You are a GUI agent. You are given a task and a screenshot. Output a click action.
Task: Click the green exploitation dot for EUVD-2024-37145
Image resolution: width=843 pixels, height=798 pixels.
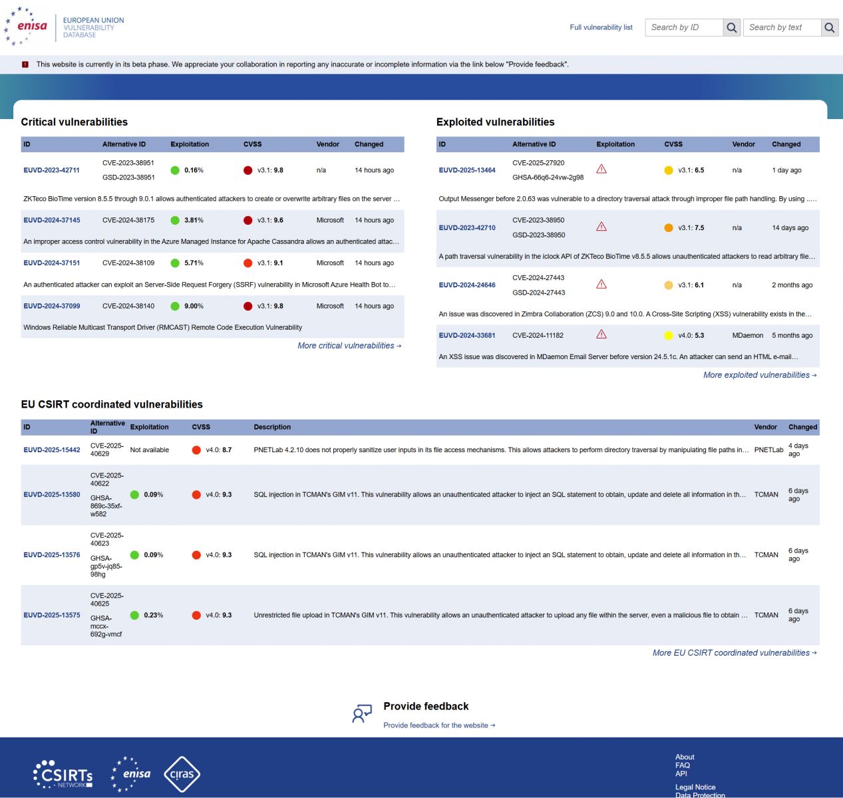[175, 220]
